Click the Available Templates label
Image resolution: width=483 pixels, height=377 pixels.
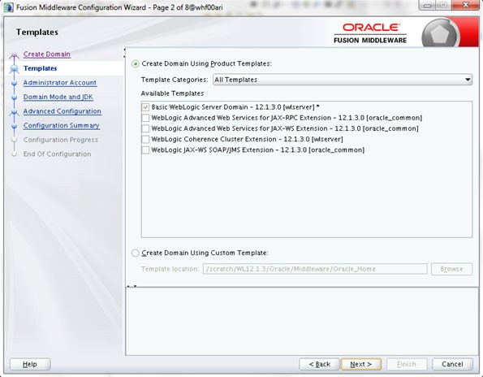(x=172, y=93)
